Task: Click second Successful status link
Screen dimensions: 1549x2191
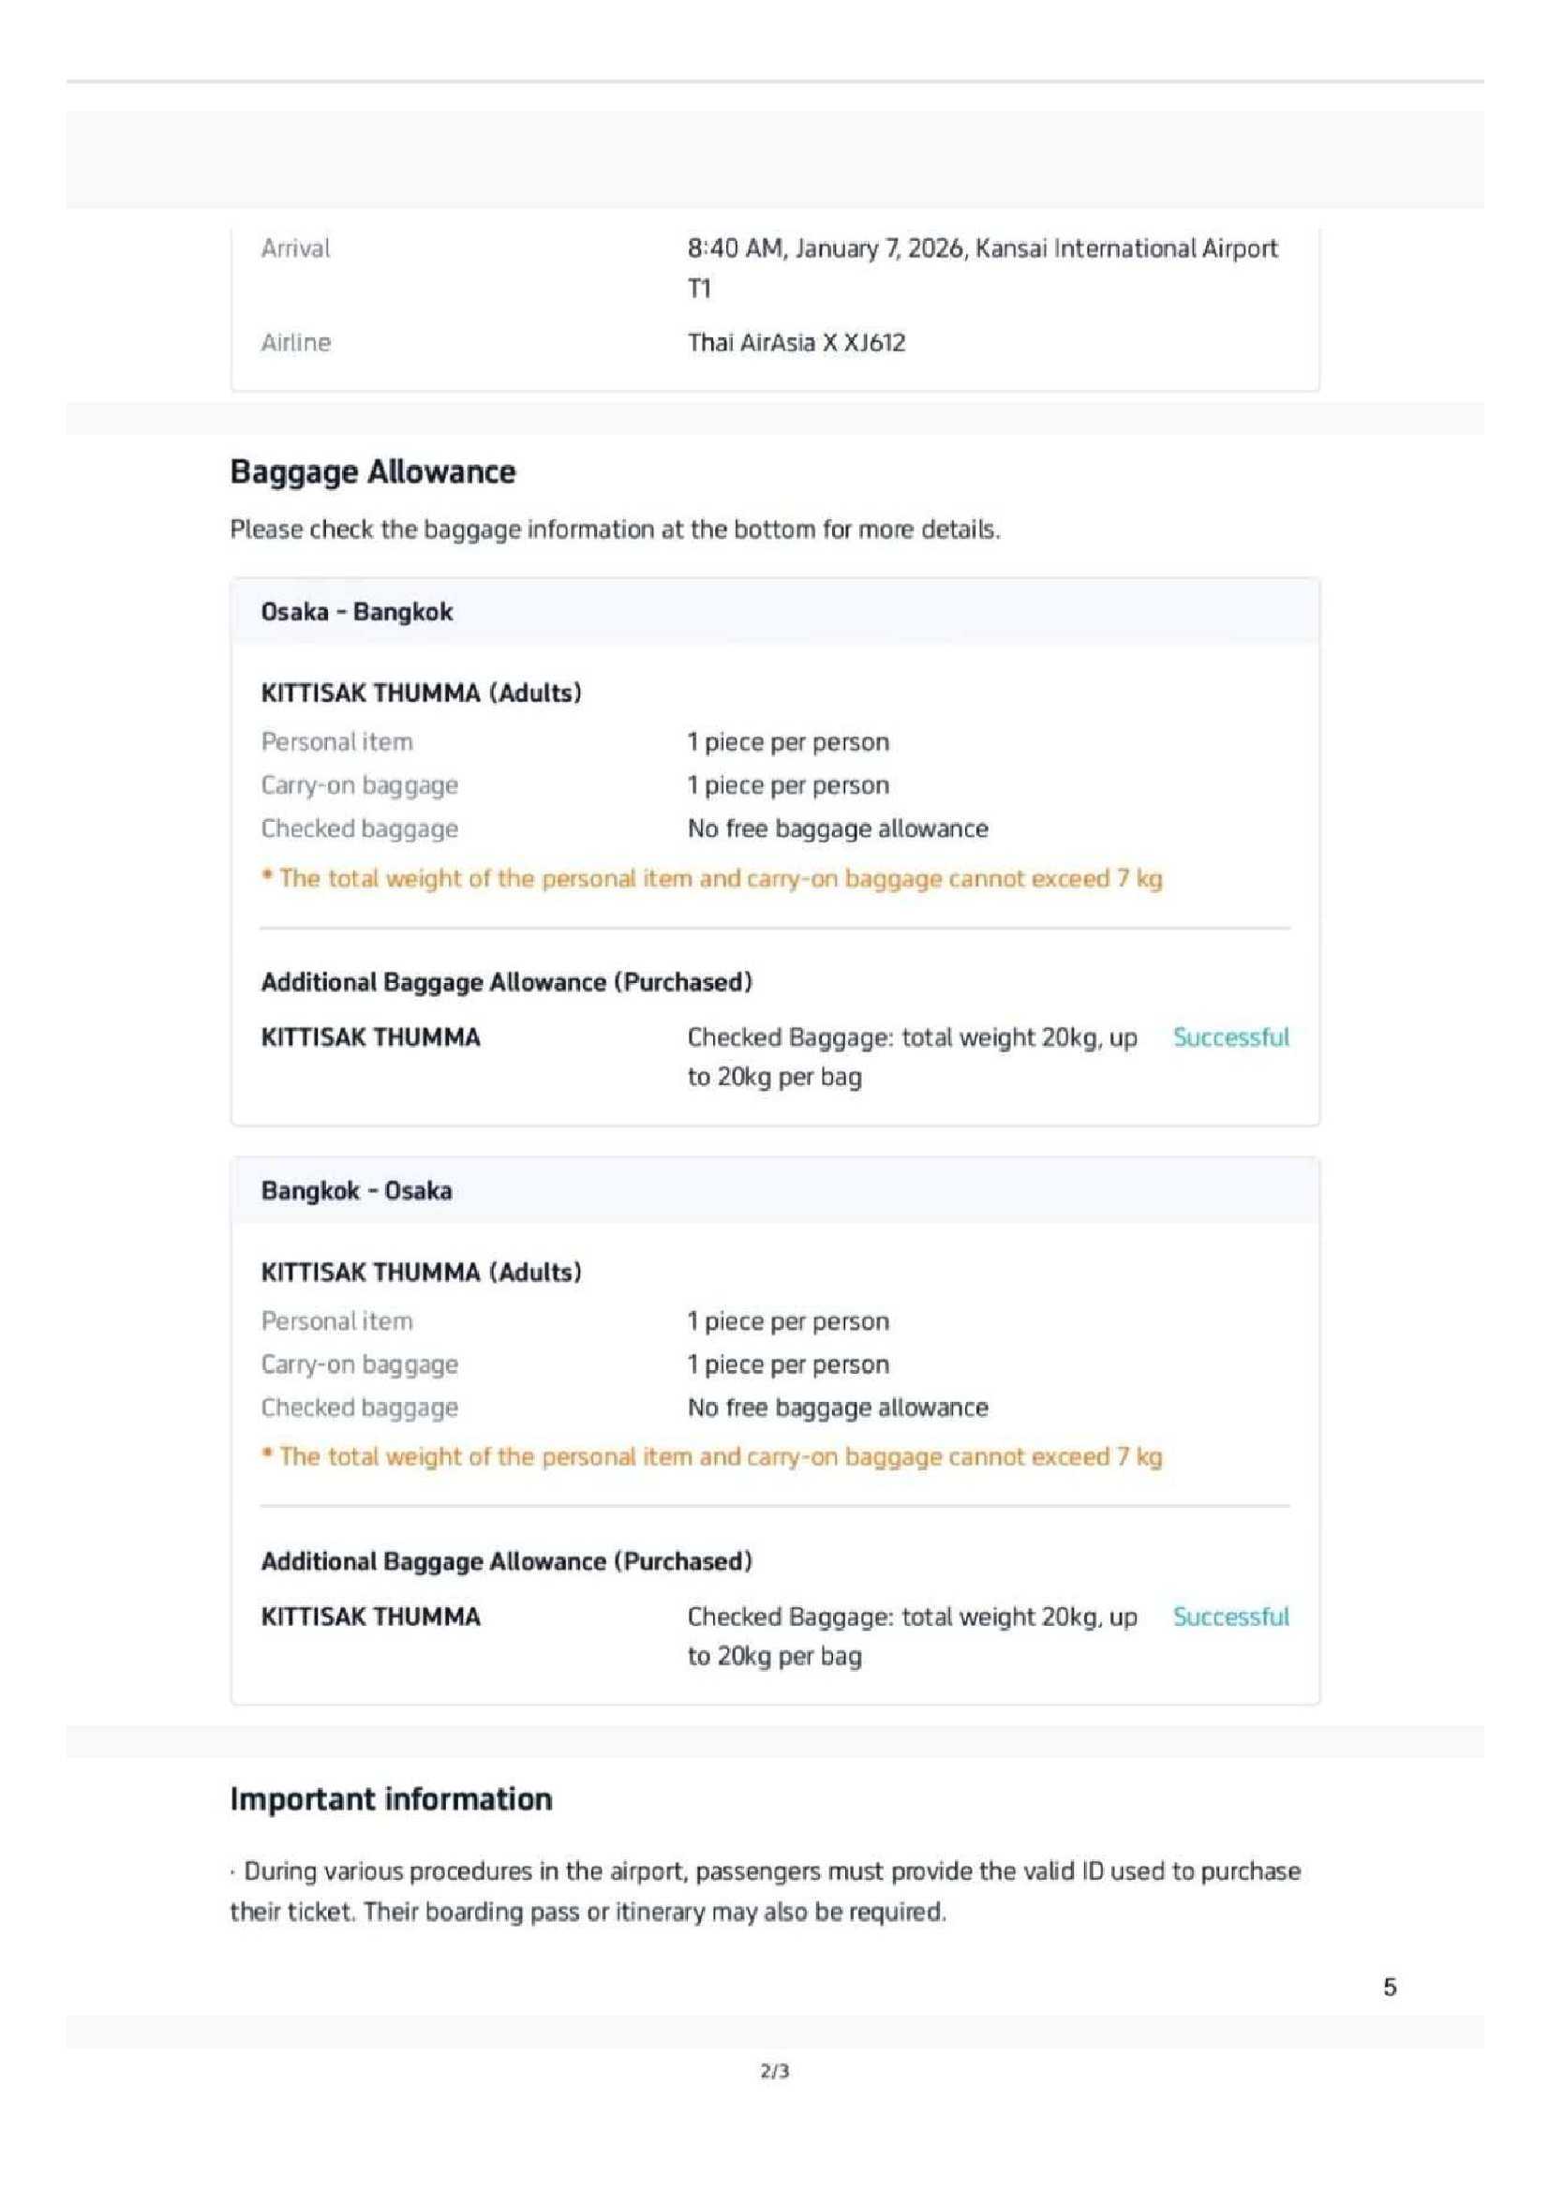Action: pos(1230,1617)
